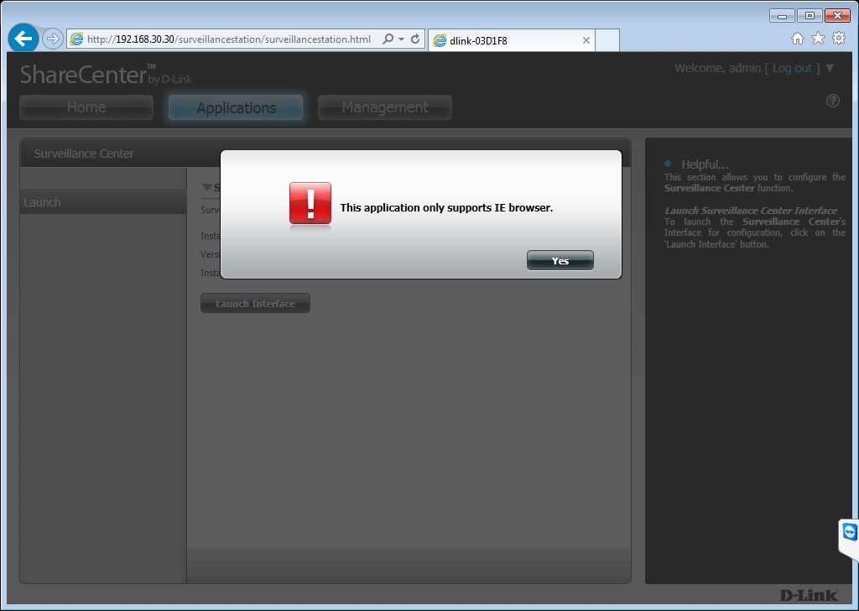The image size is (859, 611).
Task: Click the D-Link footer logo
Action: [x=809, y=594]
